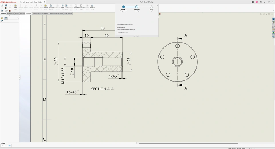Click the Loaded Components progress step
275x149 pixels.
(x=123, y=8)
